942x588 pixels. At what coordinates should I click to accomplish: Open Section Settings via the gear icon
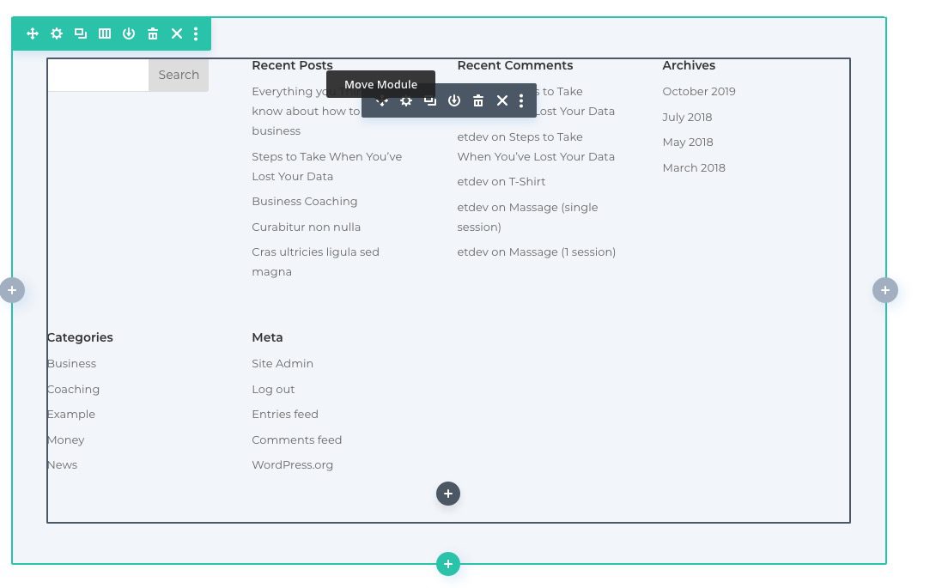(56, 33)
